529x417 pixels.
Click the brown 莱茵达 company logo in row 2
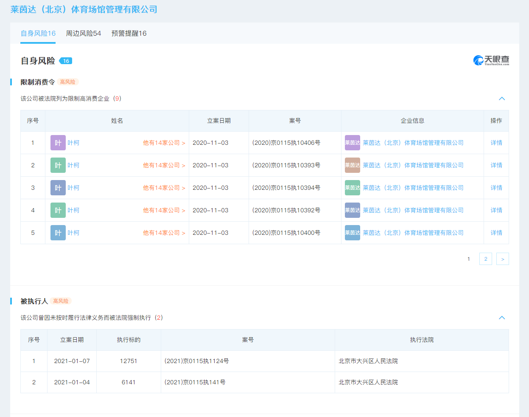(352, 165)
